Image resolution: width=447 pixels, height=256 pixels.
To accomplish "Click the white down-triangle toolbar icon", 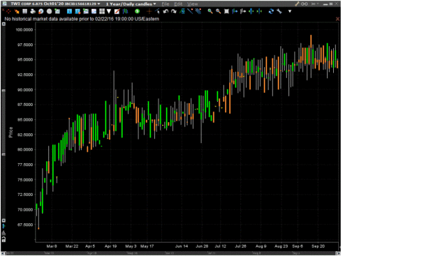I will [x=109, y=11].
